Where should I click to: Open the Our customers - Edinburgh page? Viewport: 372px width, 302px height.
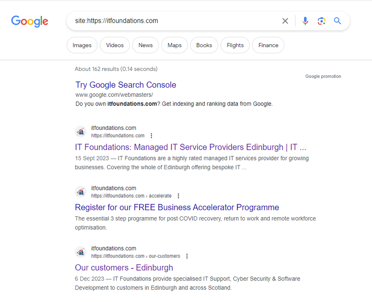point(124,268)
